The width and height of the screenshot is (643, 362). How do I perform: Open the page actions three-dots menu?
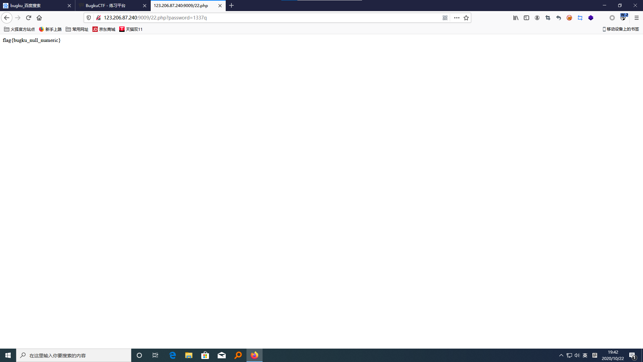[x=457, y=18]
